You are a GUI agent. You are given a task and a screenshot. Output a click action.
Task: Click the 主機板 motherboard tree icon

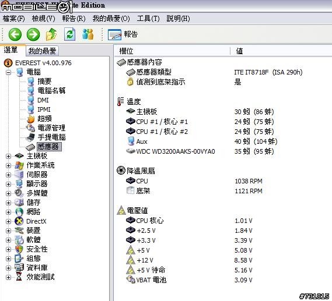(x=19, y=156)
